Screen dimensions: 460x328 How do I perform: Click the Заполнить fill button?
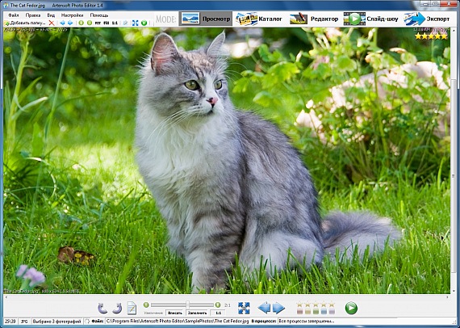pos(197,313)
